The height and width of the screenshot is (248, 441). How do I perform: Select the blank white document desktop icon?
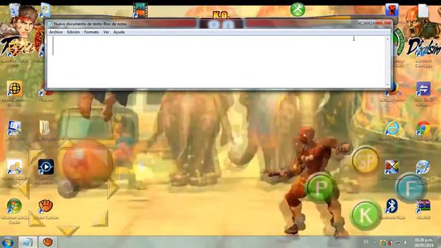423,11
